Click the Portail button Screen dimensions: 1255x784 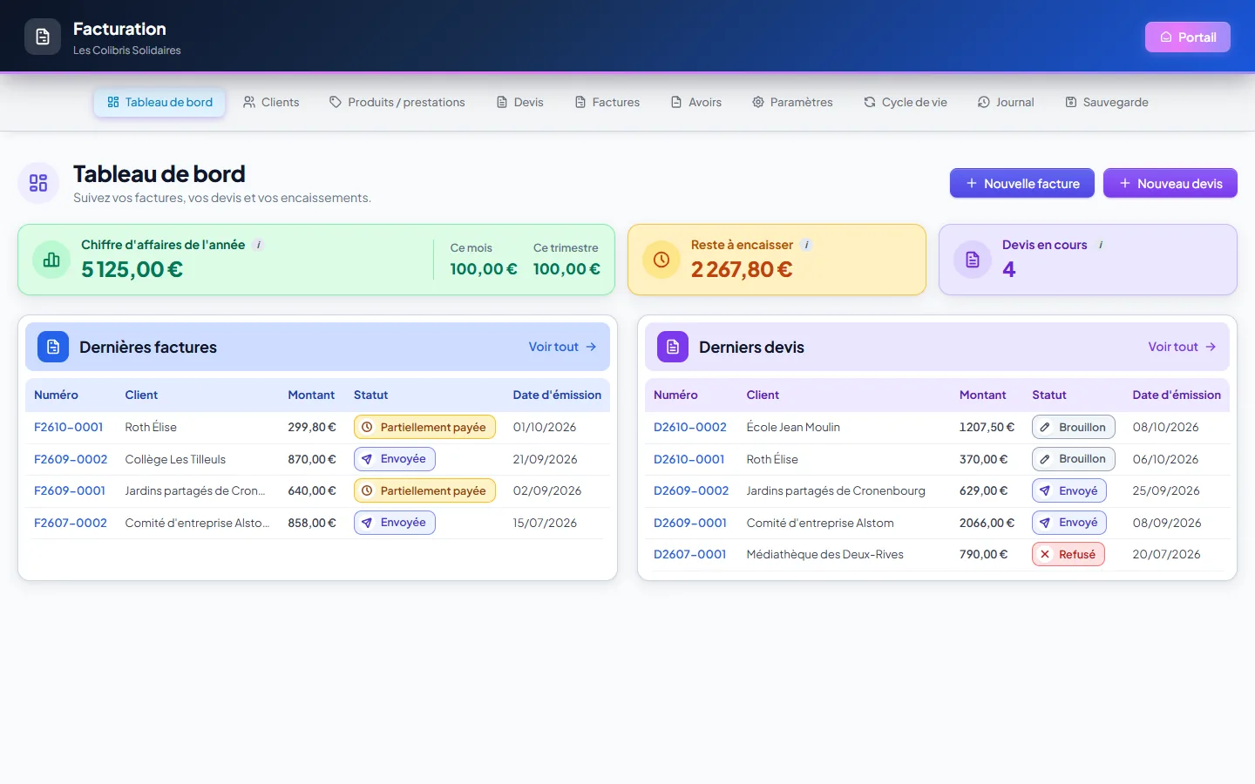click(x=1188, y=37)
